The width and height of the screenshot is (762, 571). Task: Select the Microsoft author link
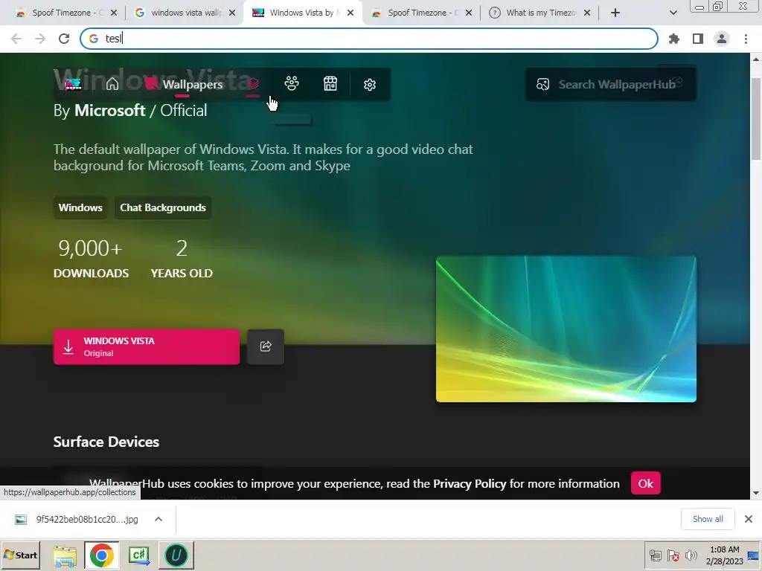[110, 110]
